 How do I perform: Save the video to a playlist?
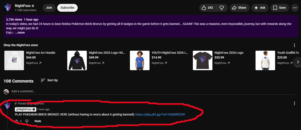click(279, 8)
